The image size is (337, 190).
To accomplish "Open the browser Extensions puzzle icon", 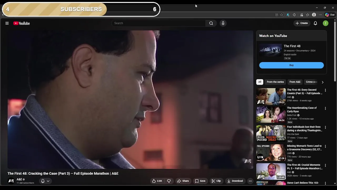I will pyautogui.click(x=294, y=15).
